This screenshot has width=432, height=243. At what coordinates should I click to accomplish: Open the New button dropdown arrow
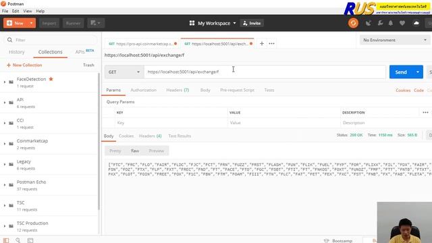(x=32, y=23)
